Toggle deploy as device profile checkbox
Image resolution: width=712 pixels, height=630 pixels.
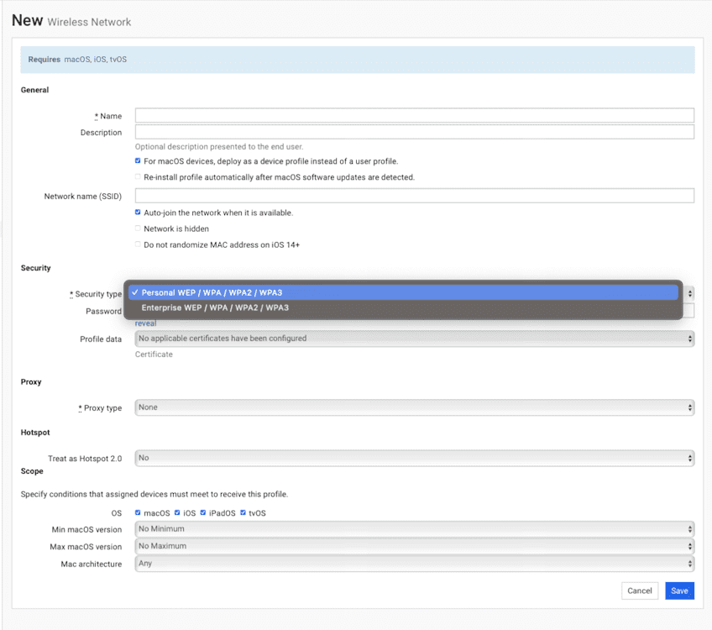tap(138, 160)
